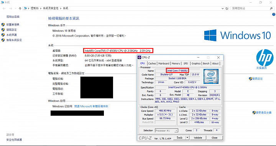The image size is (276, 146).
Task: Switch to Memory tab in CPU-Z
Action: 176,64
